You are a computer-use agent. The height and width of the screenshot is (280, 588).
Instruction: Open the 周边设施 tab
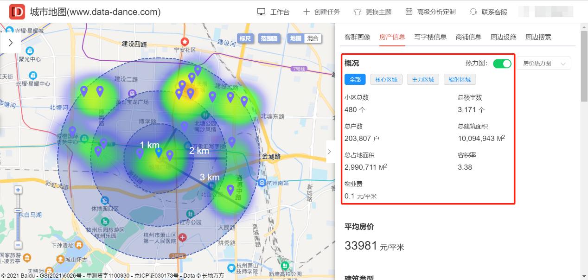[503, 37]
